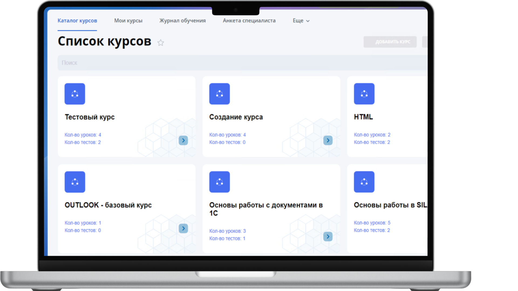Open the Журнал обучения tab
518x291 pixels.
pyautogui.click(x=182, y=21)
